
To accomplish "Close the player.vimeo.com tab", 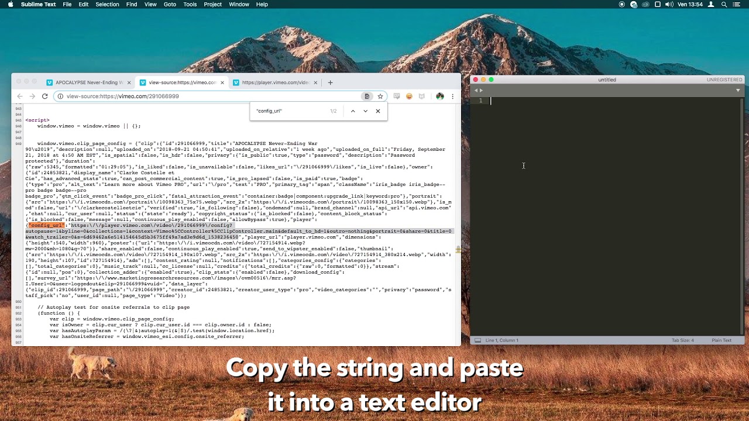I will pyautogui.click(x=315, y=82).
